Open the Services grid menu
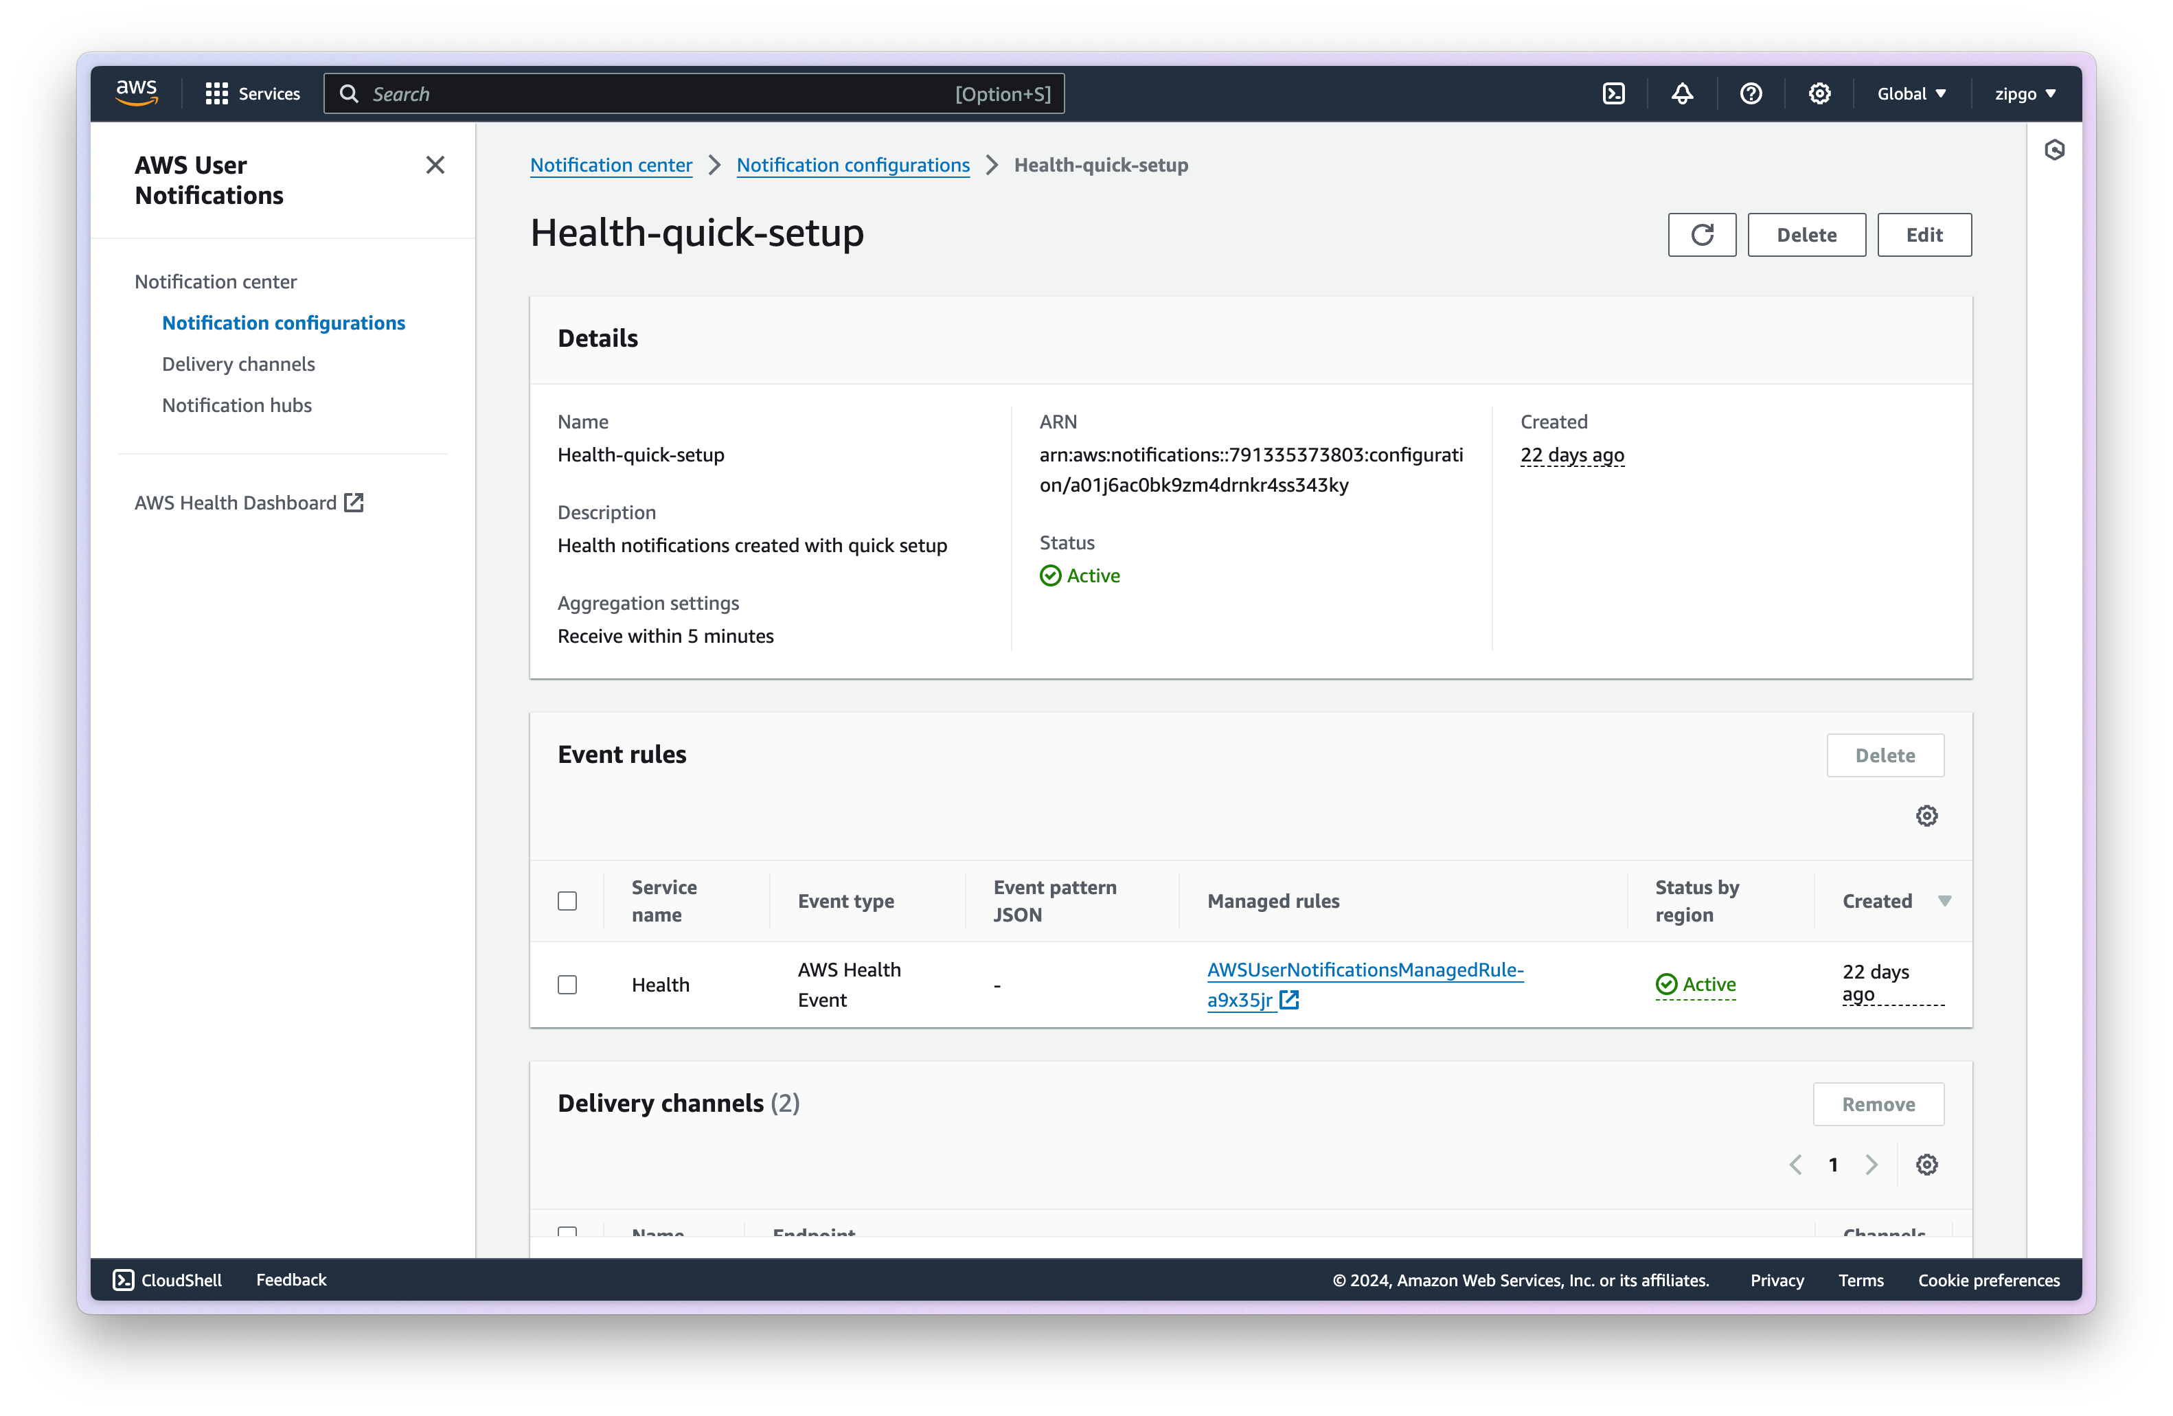2173x1416 pixels. [253, 94]
